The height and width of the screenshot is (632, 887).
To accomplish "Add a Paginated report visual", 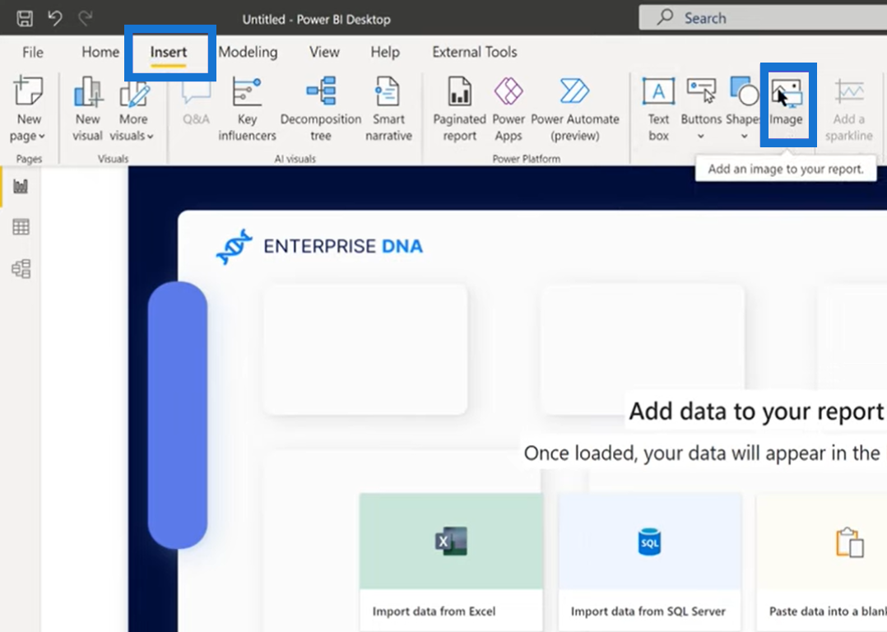I will click(459, 109).
